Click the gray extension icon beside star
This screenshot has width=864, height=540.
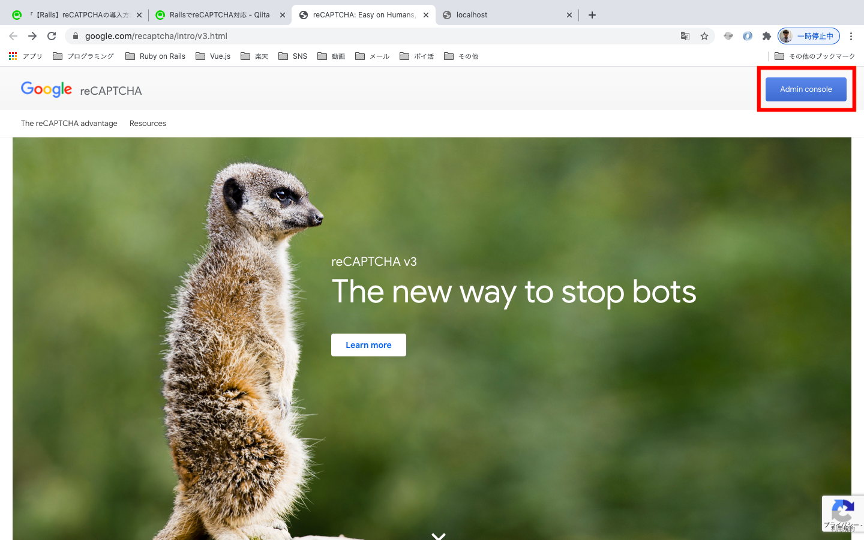728,36
